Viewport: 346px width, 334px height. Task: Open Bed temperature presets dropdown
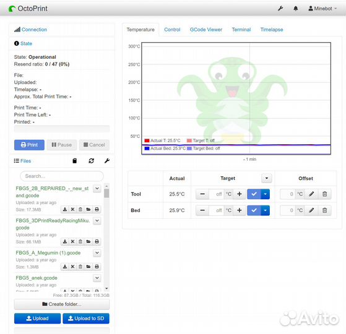[266, 210]
